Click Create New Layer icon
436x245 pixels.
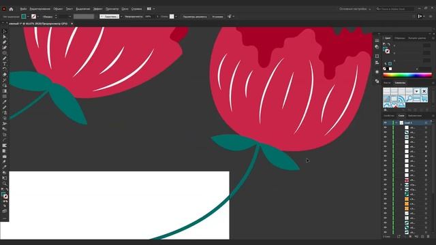[422, 237]
